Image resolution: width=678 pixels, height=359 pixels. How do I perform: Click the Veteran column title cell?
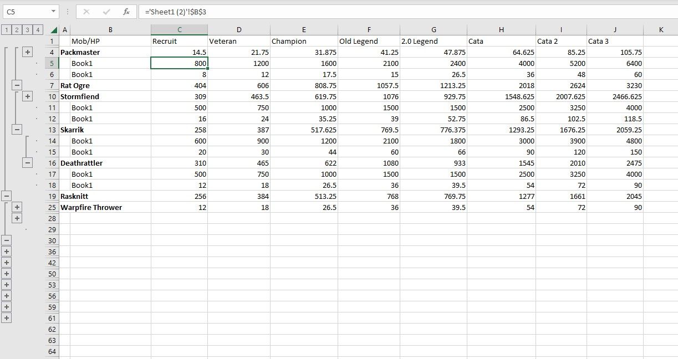(239, 41)
